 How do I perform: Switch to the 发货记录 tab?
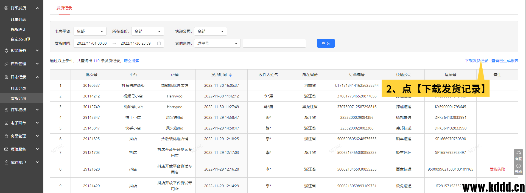[64, 8]
